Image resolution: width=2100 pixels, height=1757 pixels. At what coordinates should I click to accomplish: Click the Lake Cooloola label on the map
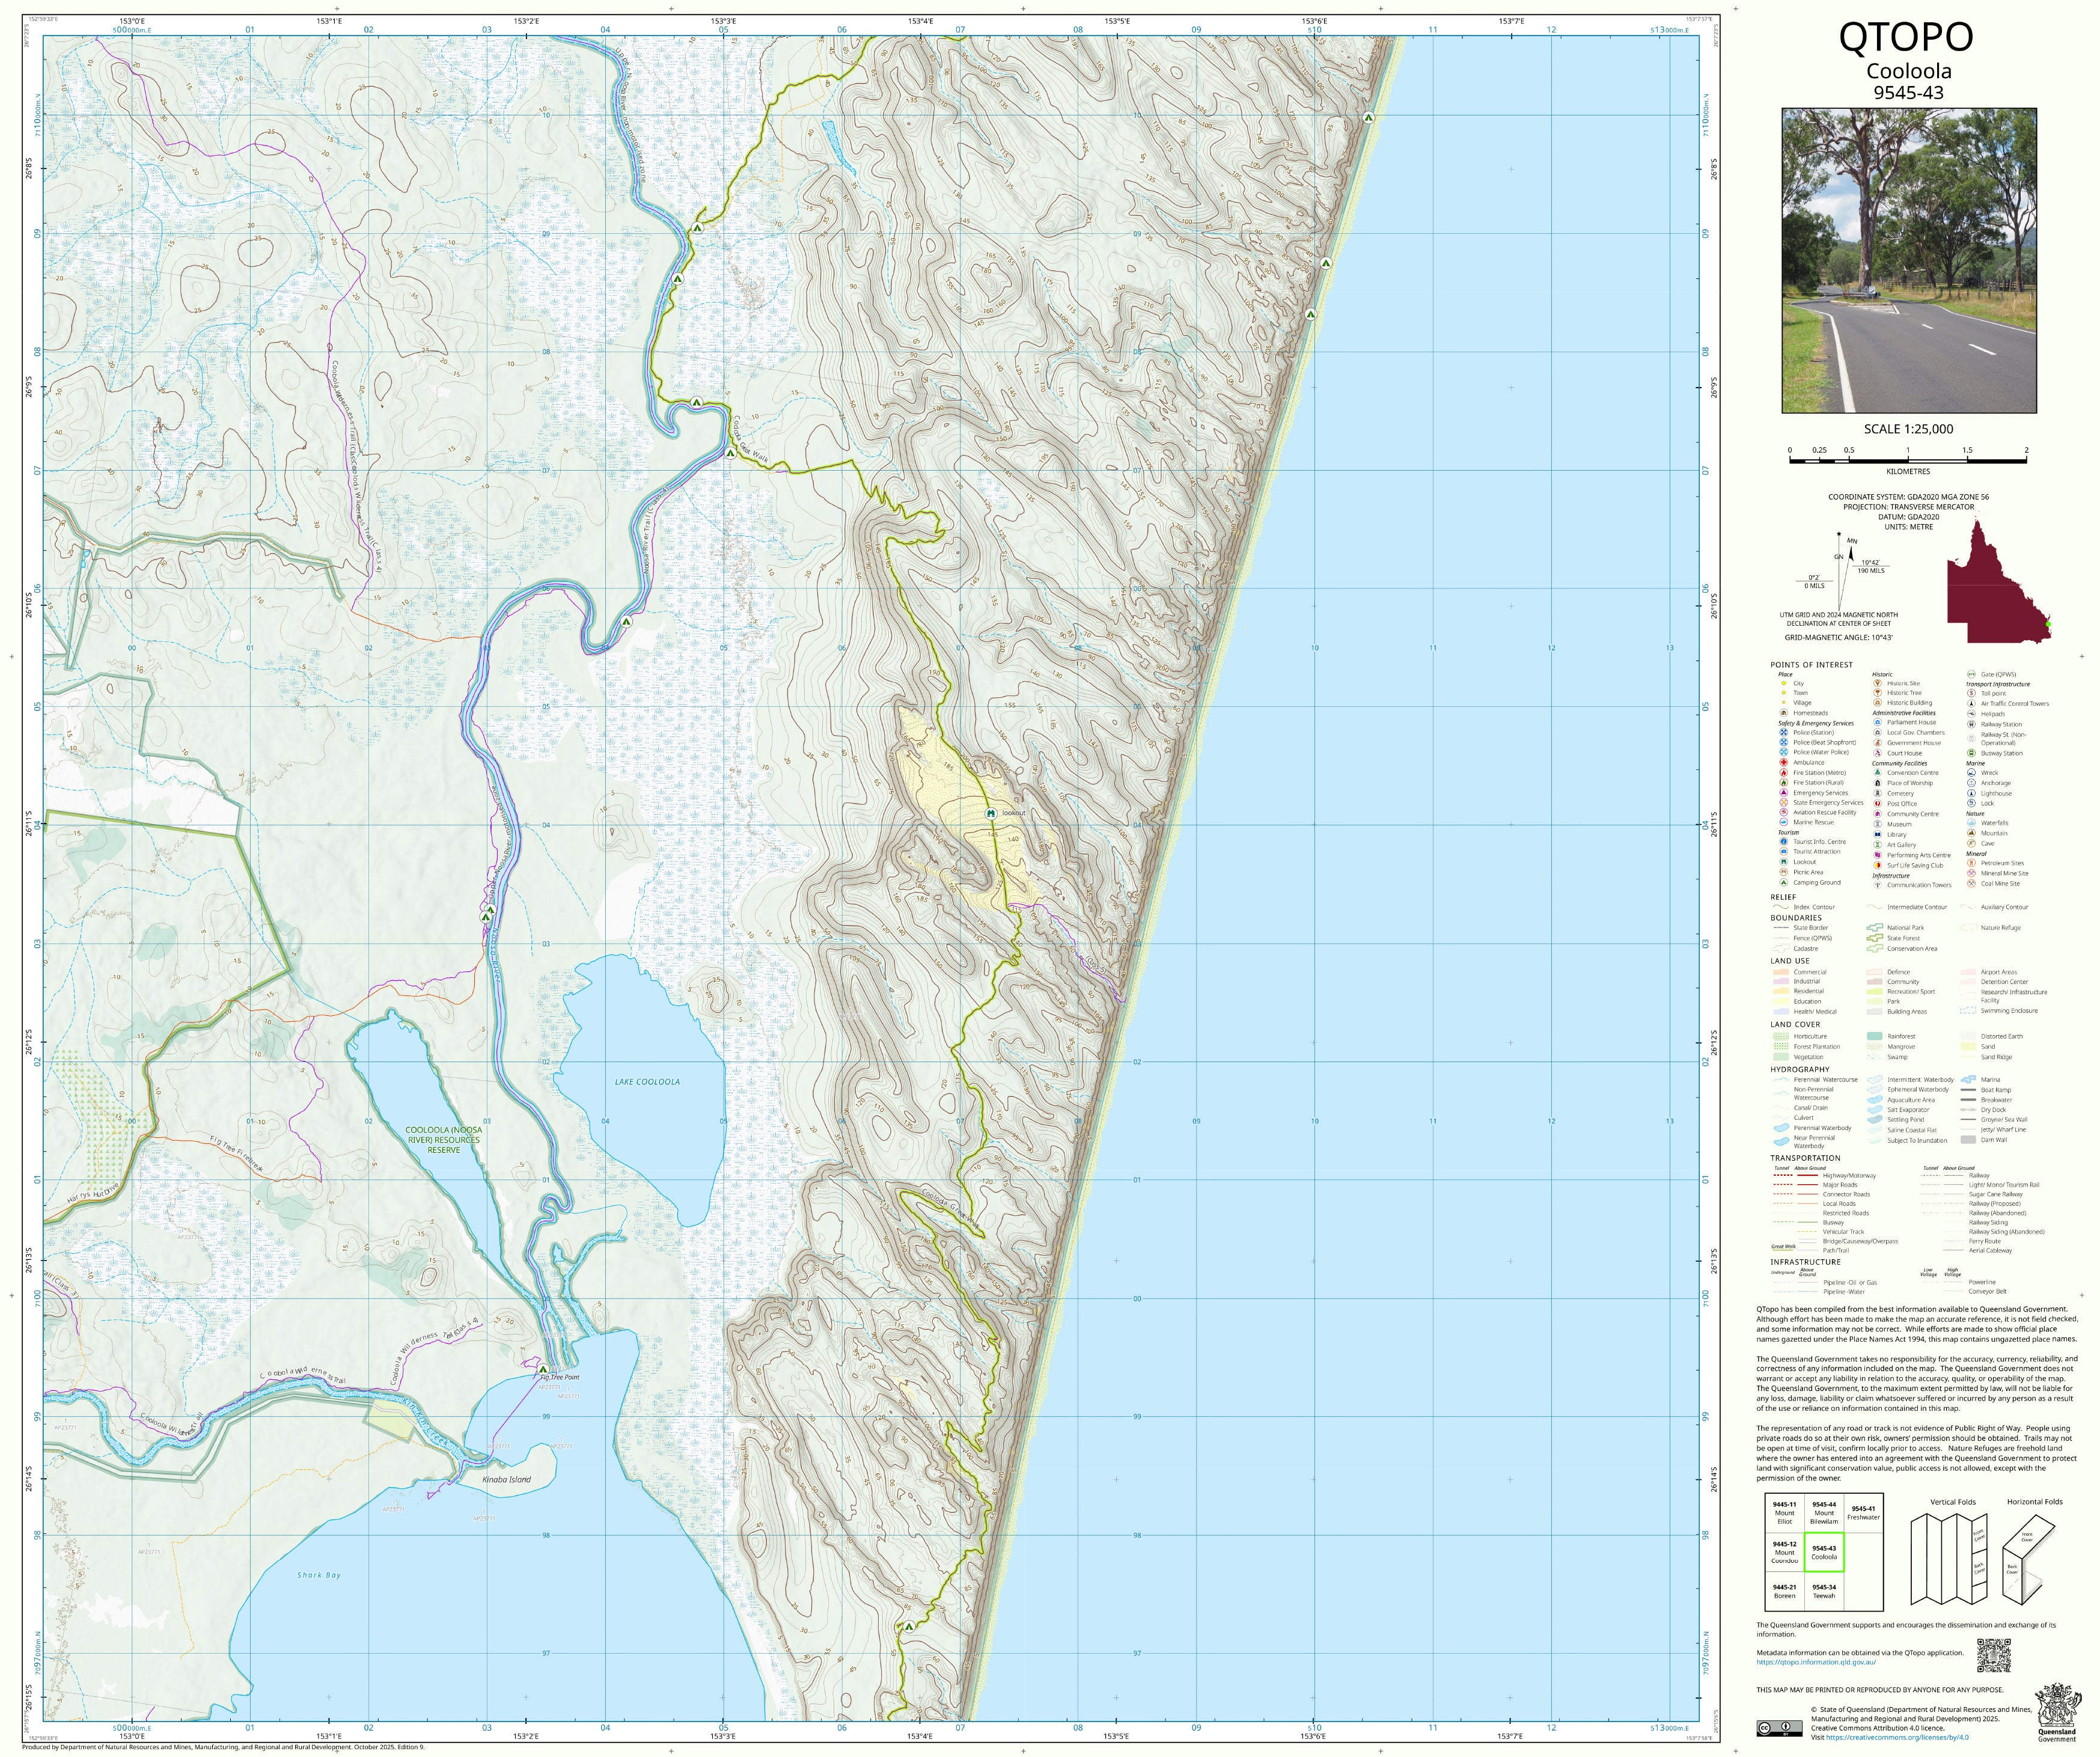[x=647, y=1082]
